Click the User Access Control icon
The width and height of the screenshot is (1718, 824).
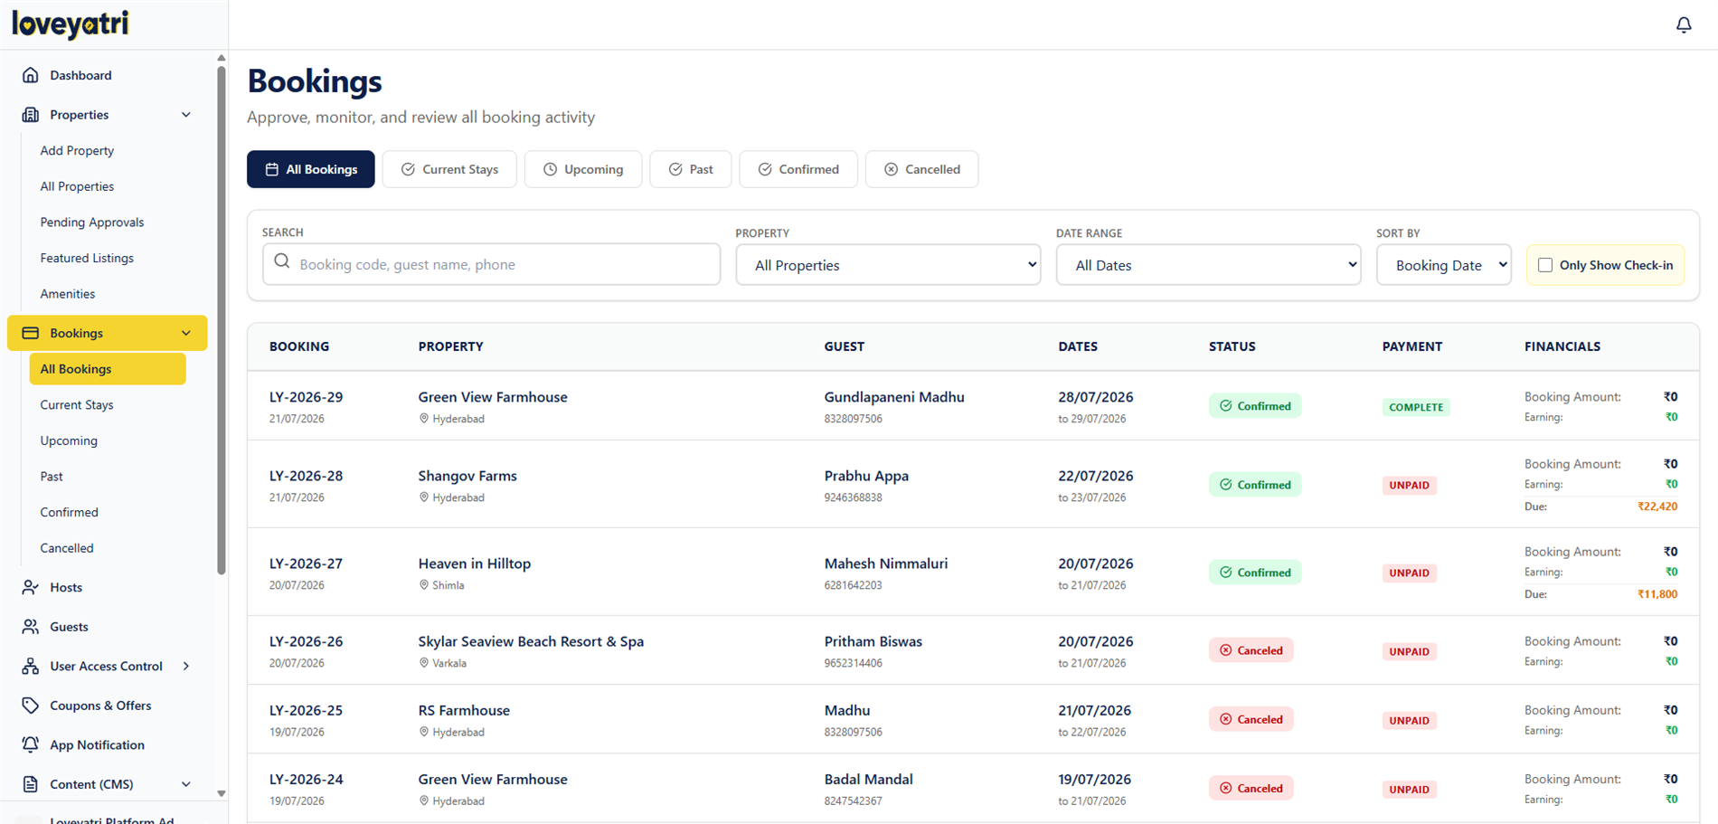[x=31, y=667]
